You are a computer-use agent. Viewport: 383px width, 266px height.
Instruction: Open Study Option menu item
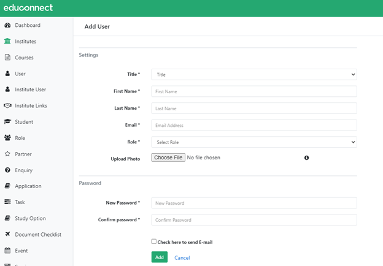30,218
